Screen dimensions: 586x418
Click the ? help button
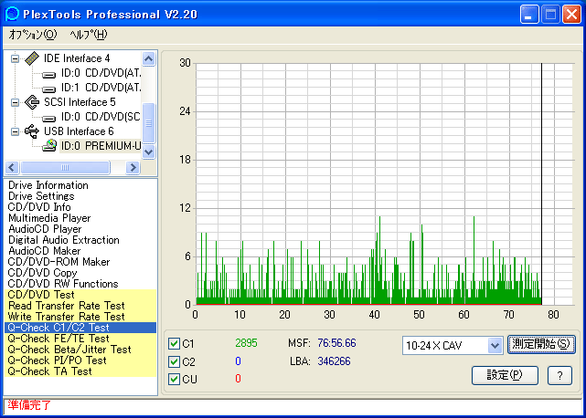[559, 375]
